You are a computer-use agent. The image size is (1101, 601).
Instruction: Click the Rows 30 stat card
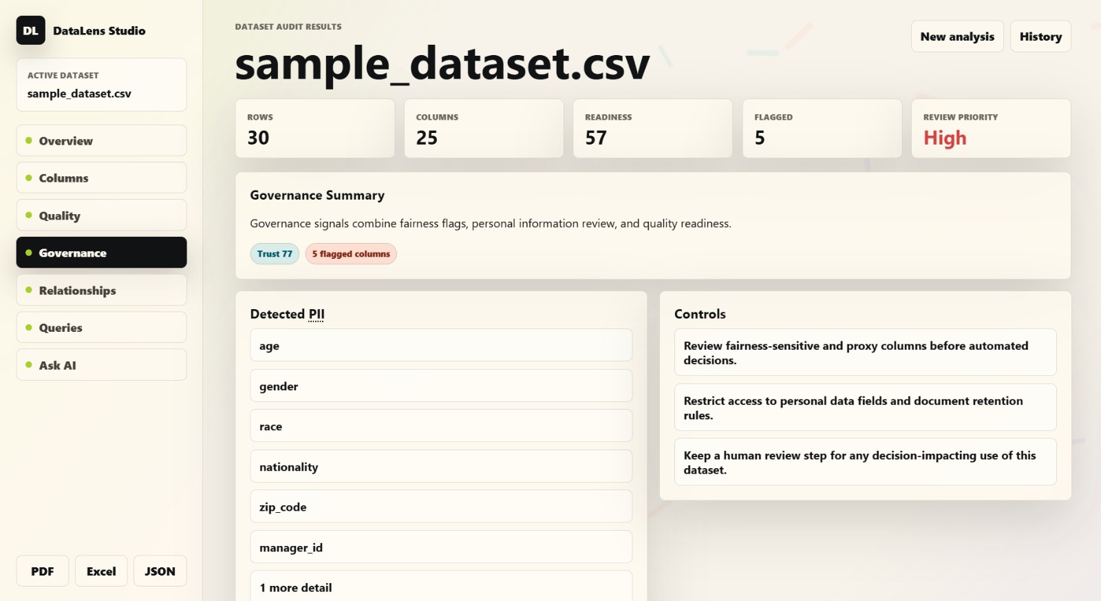315,128
